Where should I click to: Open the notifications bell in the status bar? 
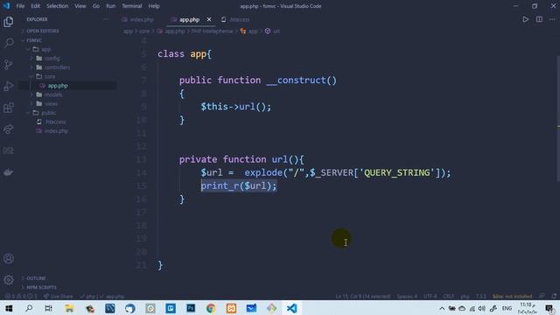[554, 297]
